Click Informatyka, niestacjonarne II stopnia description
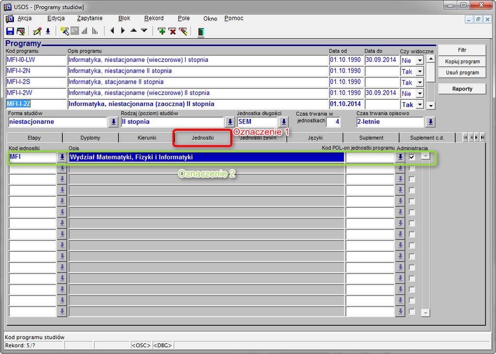Image resolution: width=496 pixels, height=354 pixels. point(198,71)
